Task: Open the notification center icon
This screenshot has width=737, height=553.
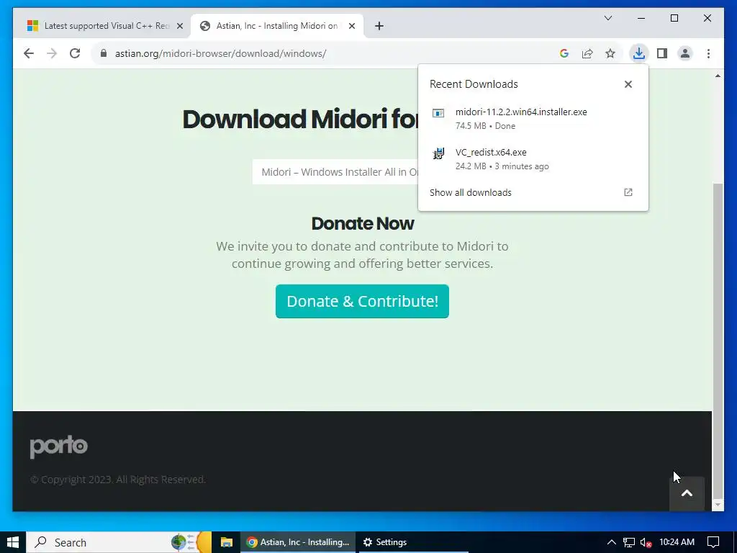Action: 713,542
